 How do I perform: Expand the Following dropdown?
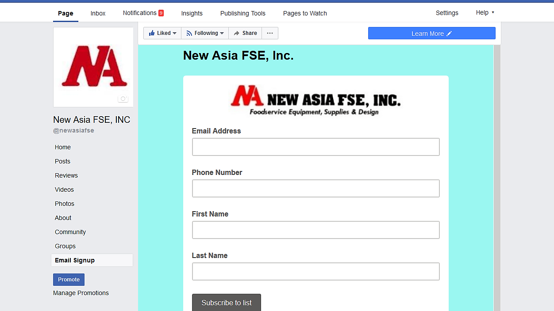click(x=205, y=33)
